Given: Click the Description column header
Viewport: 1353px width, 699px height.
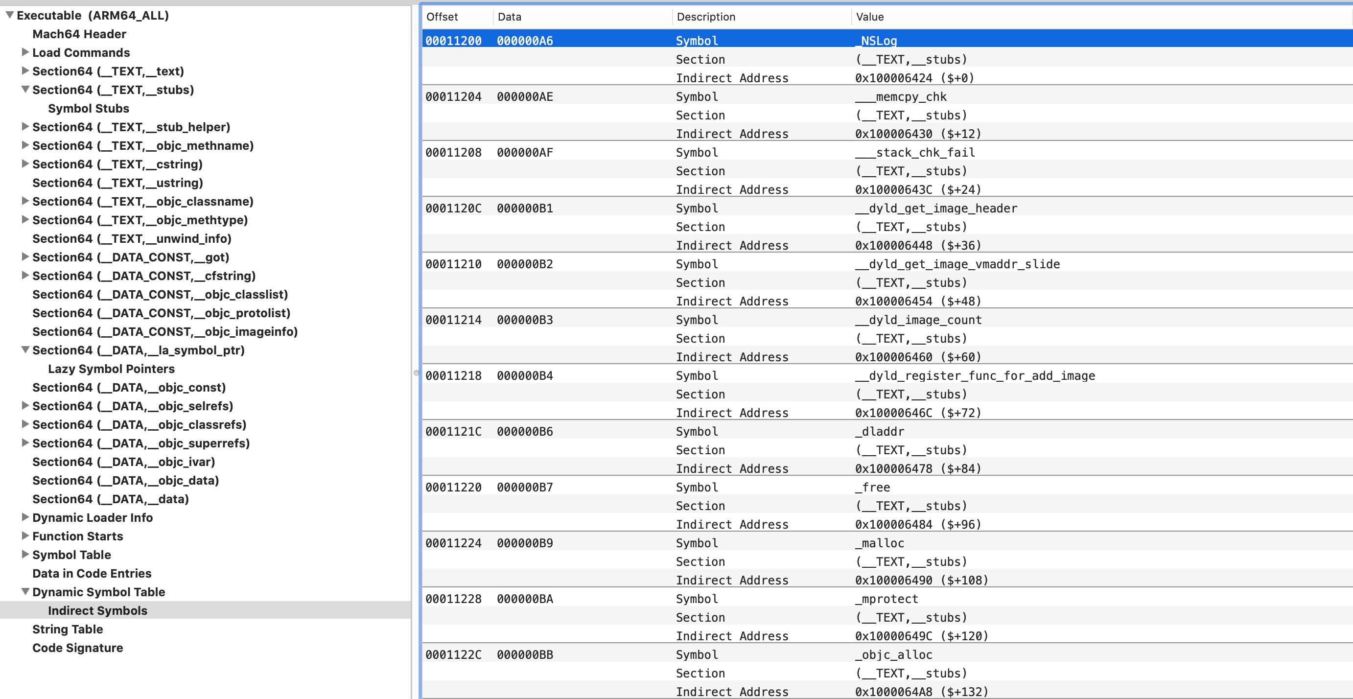Looking at the screenshot, I should coord(762,17).
